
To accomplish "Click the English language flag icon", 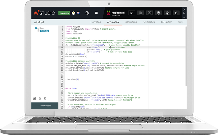I will point(78,13).
